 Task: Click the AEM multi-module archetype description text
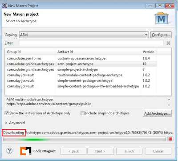pos(30,99)
